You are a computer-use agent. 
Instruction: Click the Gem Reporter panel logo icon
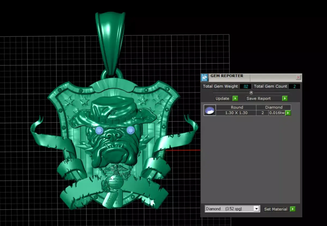click(x=205, y=78)
